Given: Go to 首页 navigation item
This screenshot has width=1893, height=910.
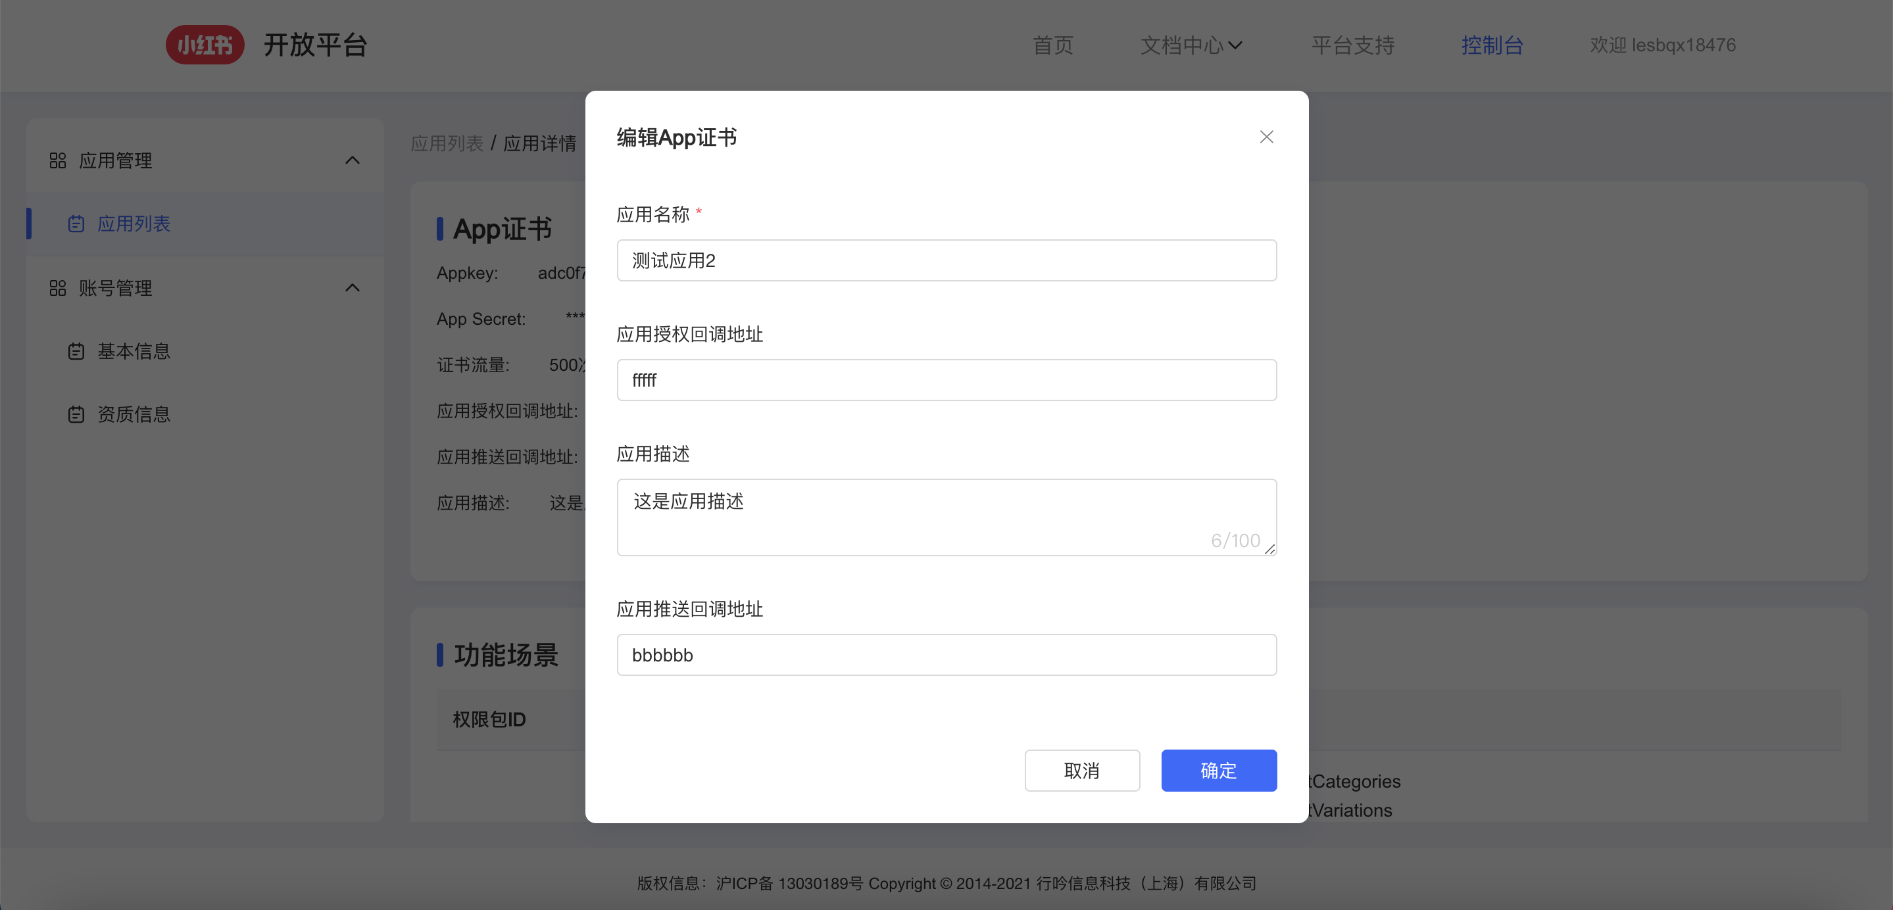Looking at the screenshot, I should coord(1052,45).
